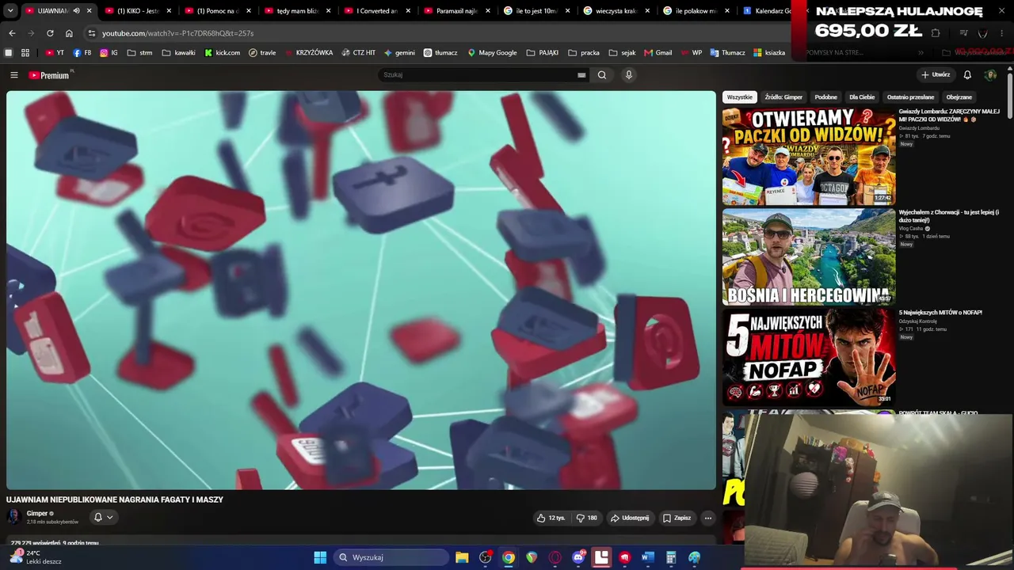Open the browser home page icon
This screenshot has height=570, width=1014.
click(69, 33)
